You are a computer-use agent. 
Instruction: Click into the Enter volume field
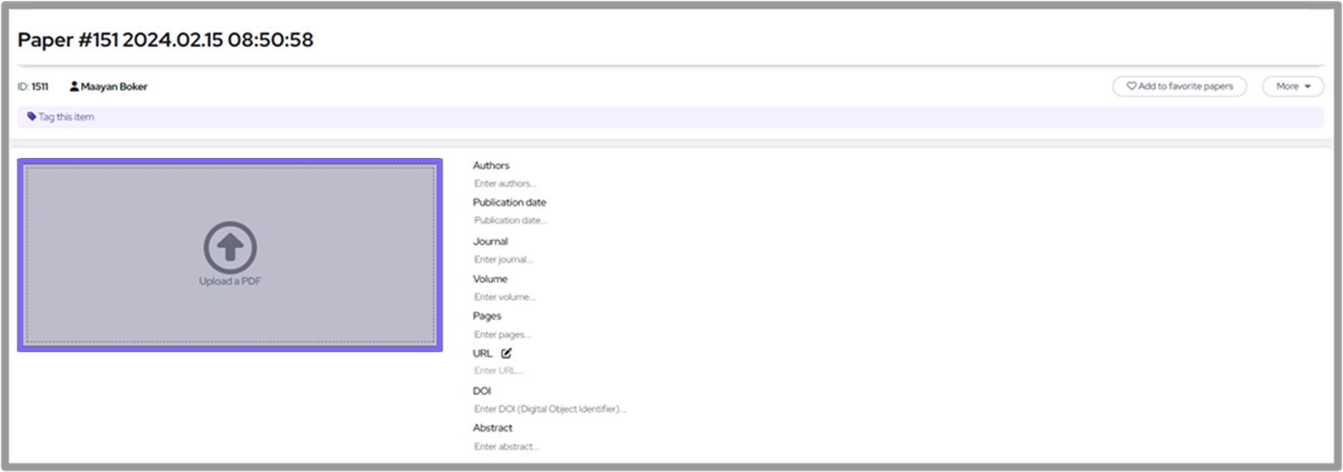pyautogui.click(x=504, y=297)
